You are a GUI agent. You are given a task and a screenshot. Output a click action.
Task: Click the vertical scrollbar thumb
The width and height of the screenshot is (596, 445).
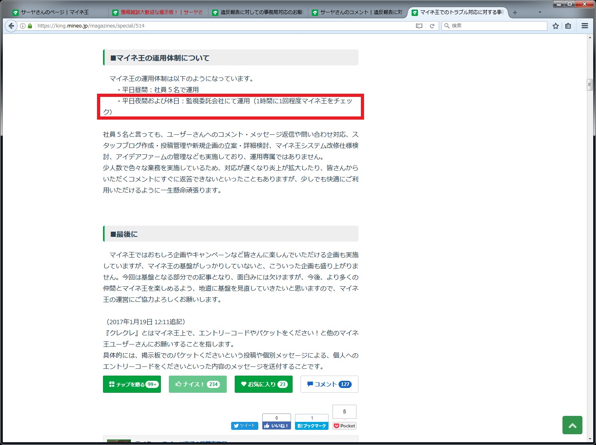(x=590, y=85)
